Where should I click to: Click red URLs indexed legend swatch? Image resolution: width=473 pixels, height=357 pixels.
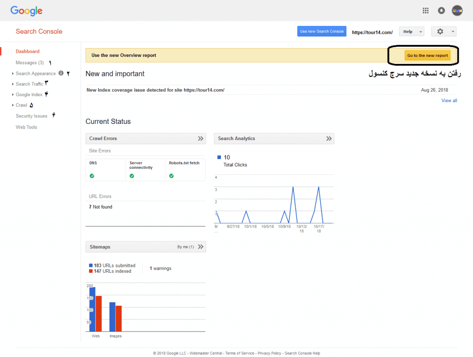tap(91, 271)
